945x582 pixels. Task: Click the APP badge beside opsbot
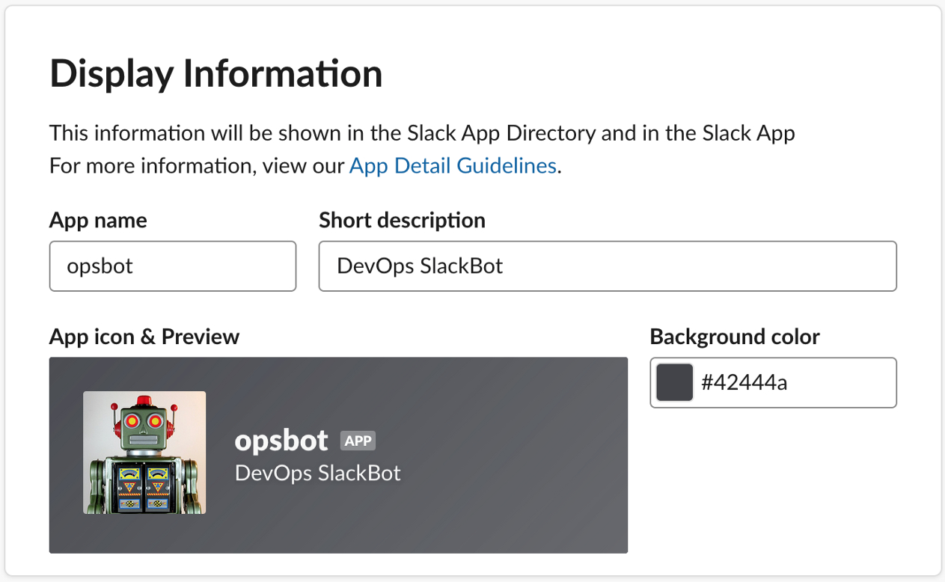point(358,441)
